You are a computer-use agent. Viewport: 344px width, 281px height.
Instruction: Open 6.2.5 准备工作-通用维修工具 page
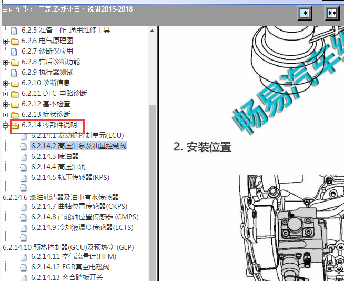tap(66, 30)
